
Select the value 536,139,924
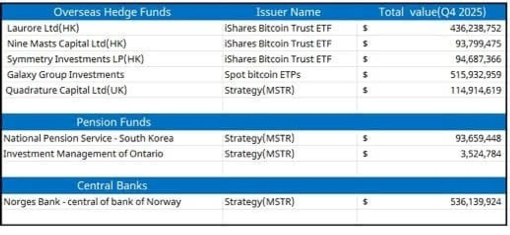click(x=476, y=202)
